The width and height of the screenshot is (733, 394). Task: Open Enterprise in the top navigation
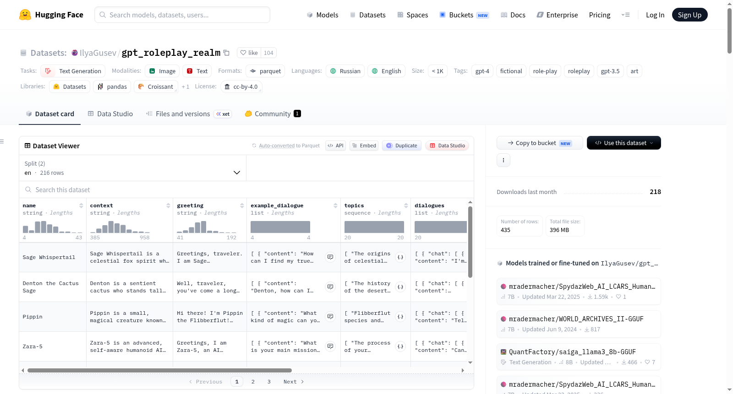tap(557, 15)
